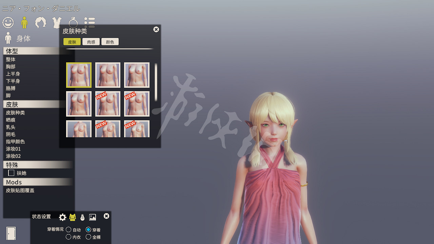Open the gear icon in 状态设置 panel
Image resolution: width=434 pixels, height=244 pixels.
coord(62,217)
